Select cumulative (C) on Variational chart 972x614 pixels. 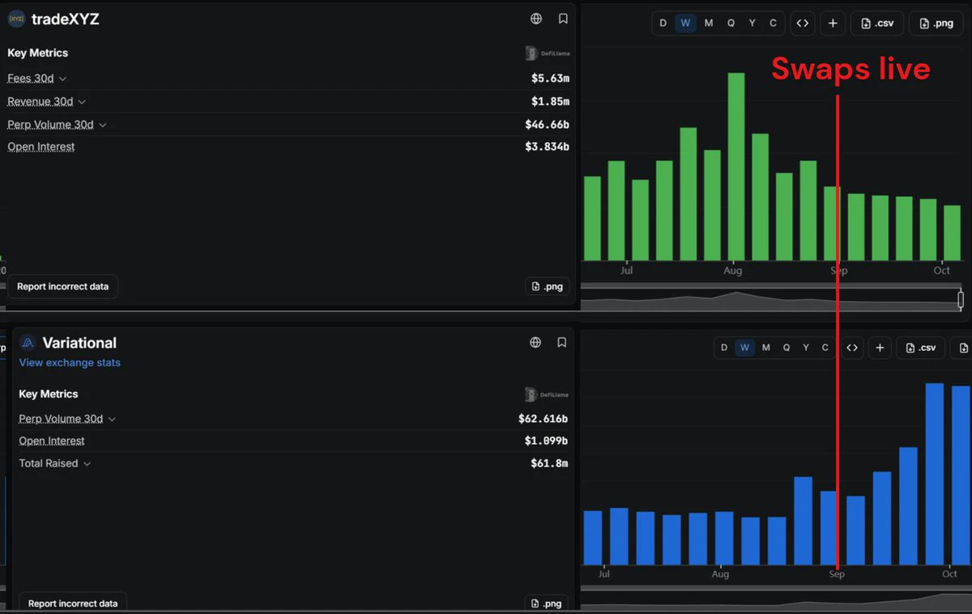tap(825, 348)
